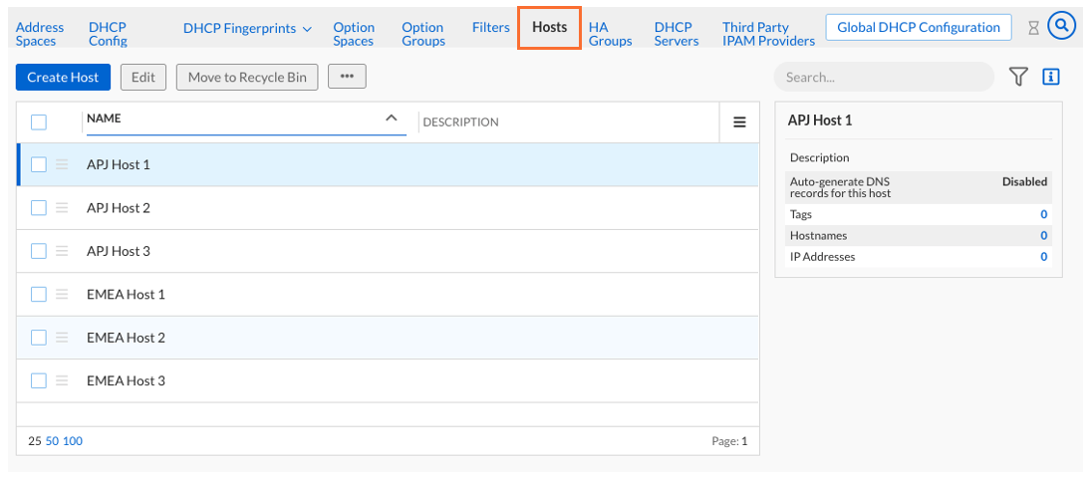Open Global DHCP Configuration
Viewport: 1090px width, 480px height.
918,27
